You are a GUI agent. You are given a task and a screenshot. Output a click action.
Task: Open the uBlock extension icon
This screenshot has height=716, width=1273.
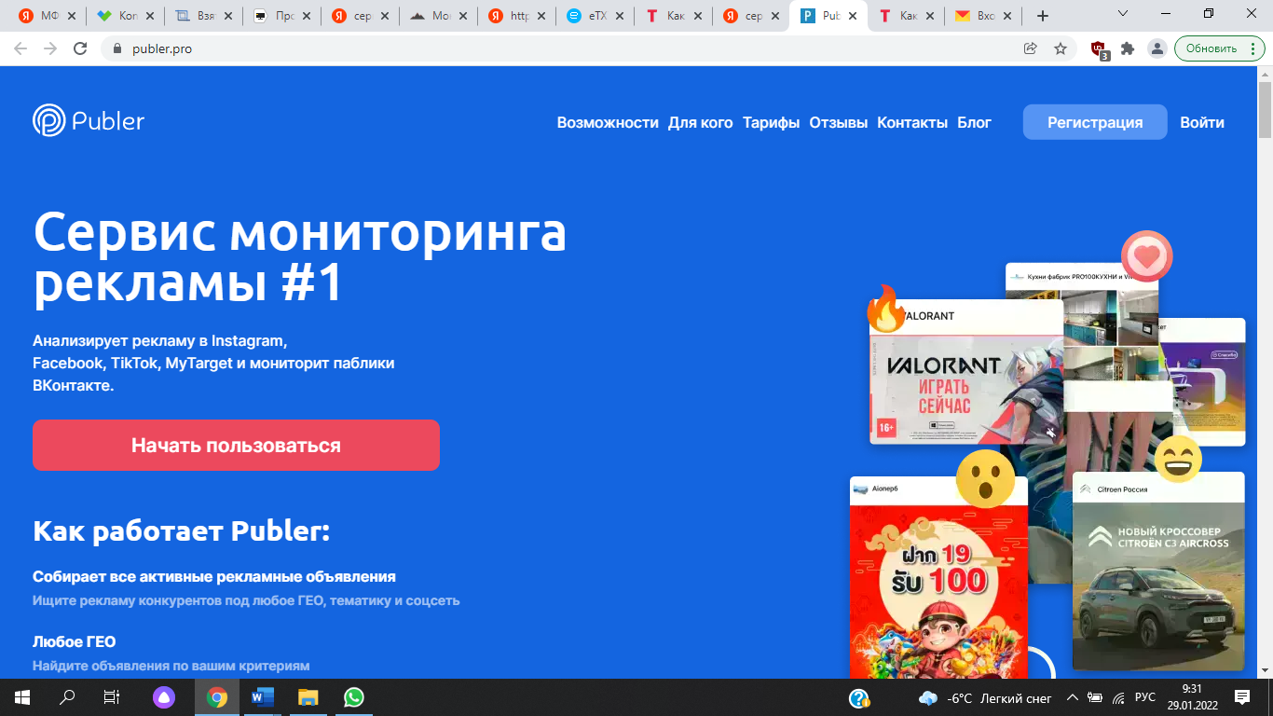[1100, 49]
